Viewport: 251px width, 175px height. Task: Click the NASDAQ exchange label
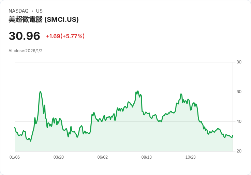(18, 11)
